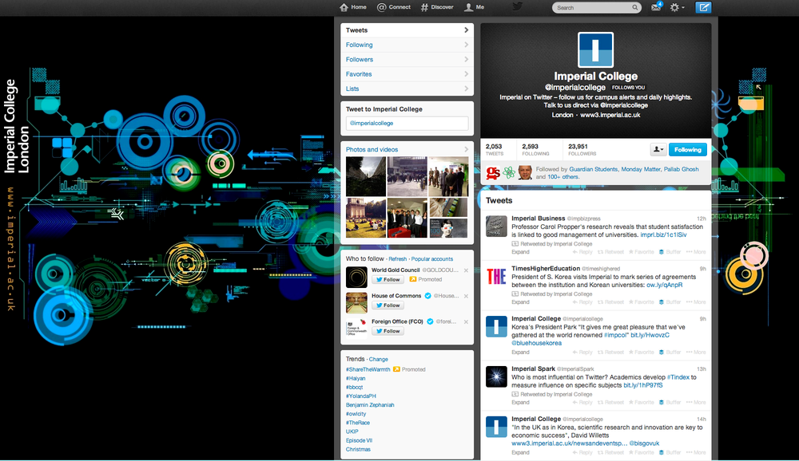The image size is (799, 461).
Task: Dismiss Foreign Office suggestion
Action: point(466,321)
